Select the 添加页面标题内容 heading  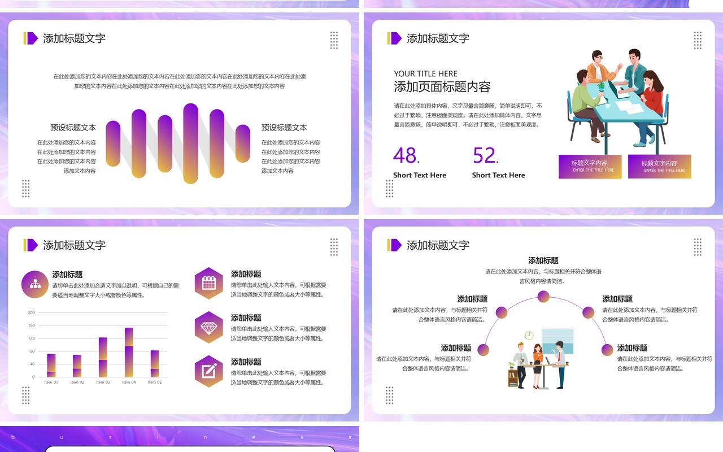click(x=442, y=86)
